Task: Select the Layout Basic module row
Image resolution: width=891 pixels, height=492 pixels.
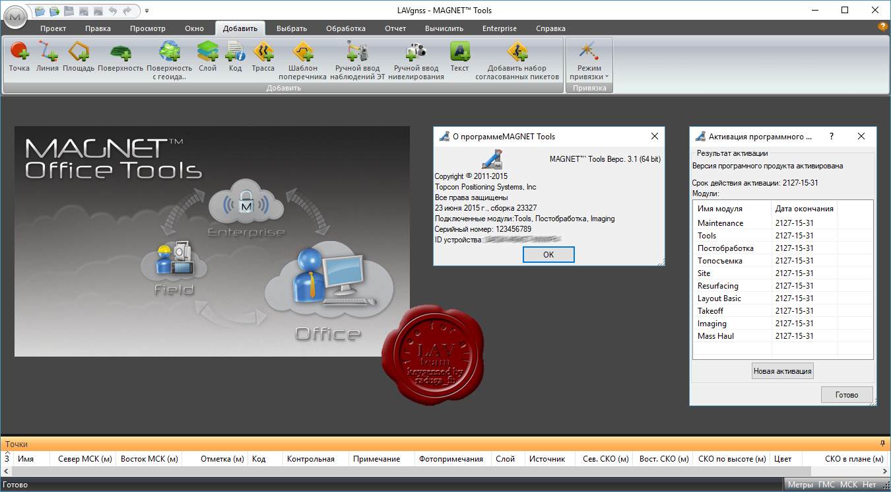Action: pyautogui.click(x=783, y=299)
